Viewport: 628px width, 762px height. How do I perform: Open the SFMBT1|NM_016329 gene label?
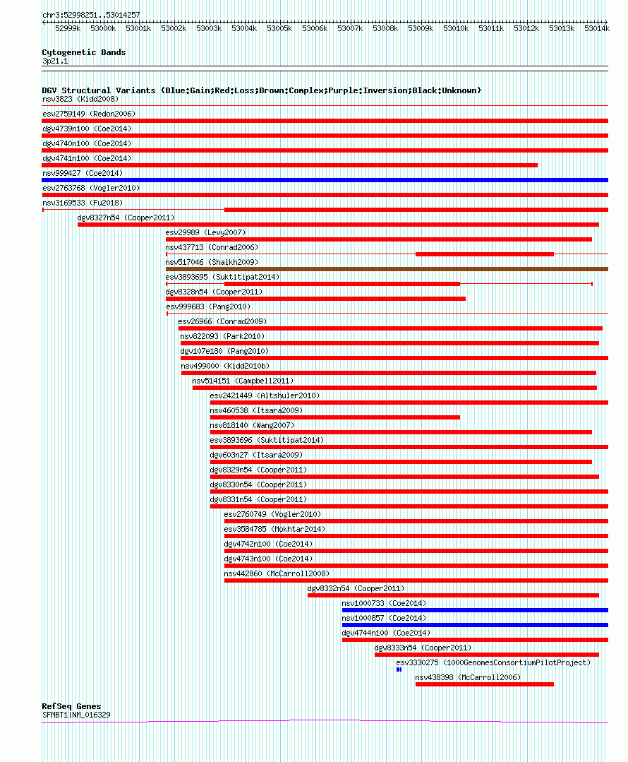pyautogui.click(x=76, y=715)
